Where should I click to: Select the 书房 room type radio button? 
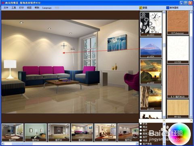point(141,140)
